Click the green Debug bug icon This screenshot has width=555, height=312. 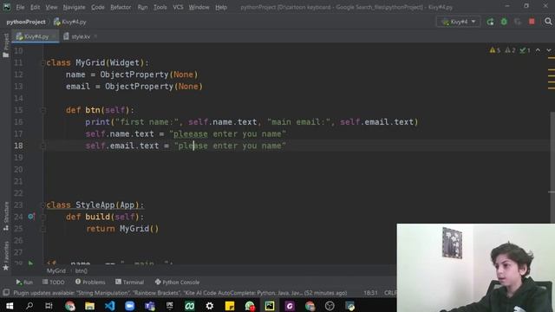(x=504, y=22)
